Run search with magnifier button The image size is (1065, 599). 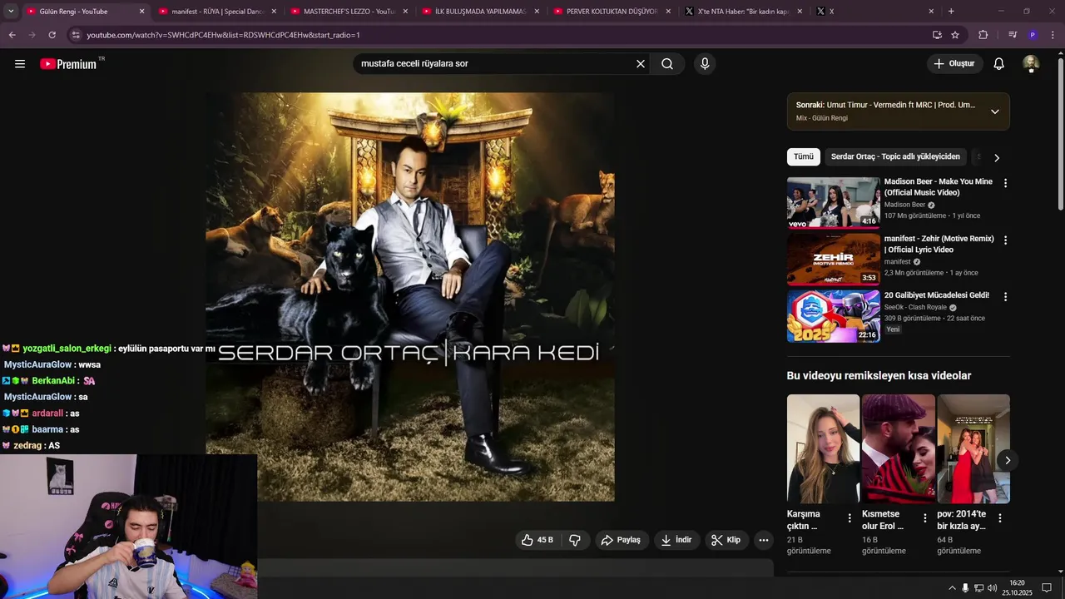coord(667,64)
